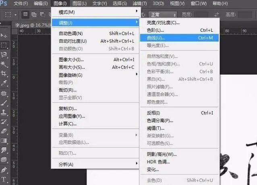Select the Spot Healing Brush tool
Viewport: 257px width, 185px height.
[4, 94]
